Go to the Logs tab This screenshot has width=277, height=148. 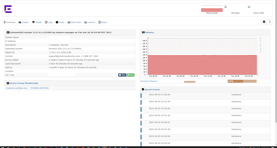(x=49, y=22)
